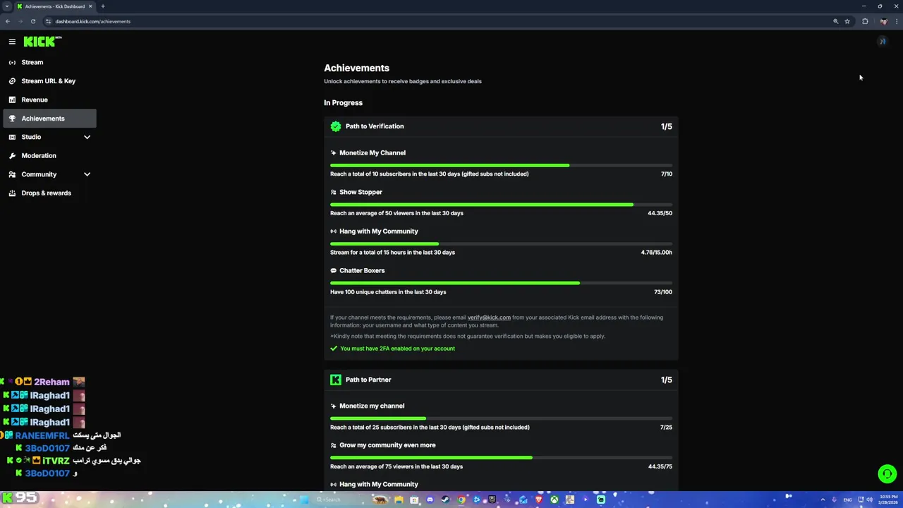Click the Path to Partner Kick icon
Screen dimensions: 903x508
(336, 380)
